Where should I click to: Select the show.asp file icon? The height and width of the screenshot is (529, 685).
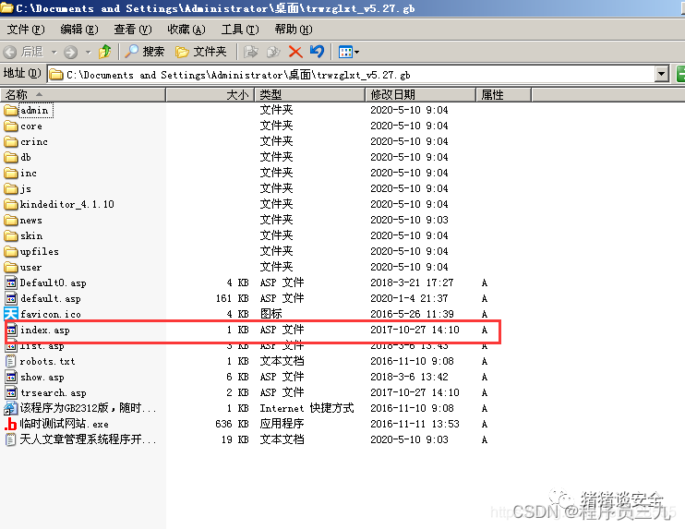point(11,377)
